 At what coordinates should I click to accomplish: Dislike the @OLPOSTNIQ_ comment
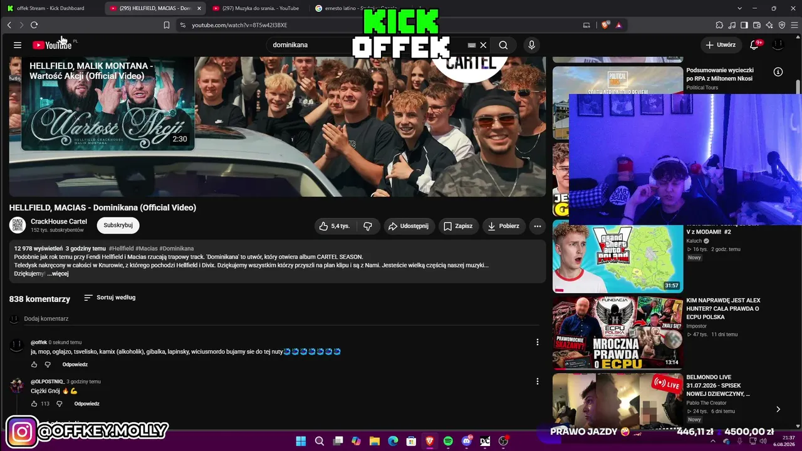click(59, 404)
